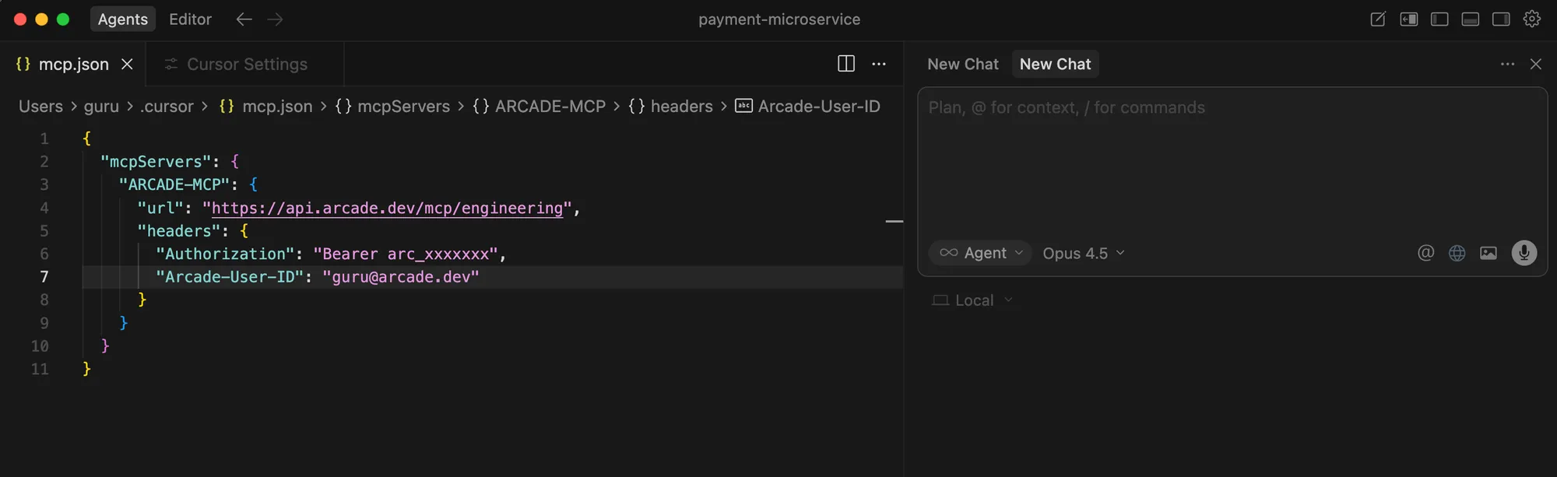The height and width of the screenshot is (477, 1557).
Task: Switch to the Cursor Settings tab
Action: pos(246,64)
